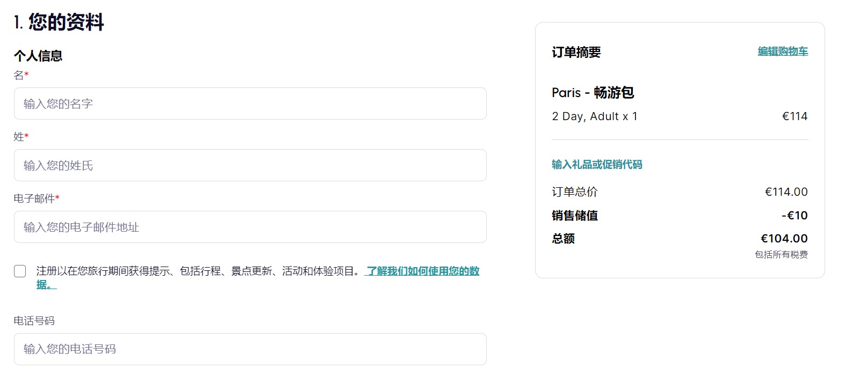The height and width of the screenshot is (369, 845).
Task: Click into the phone number field
Action: (250, 349)
